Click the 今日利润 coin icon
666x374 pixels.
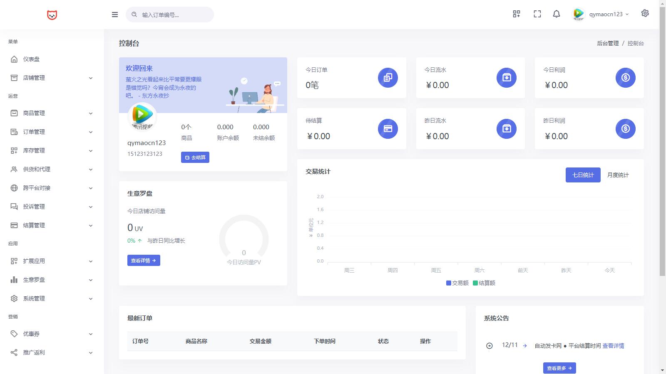tap(625, 78)
